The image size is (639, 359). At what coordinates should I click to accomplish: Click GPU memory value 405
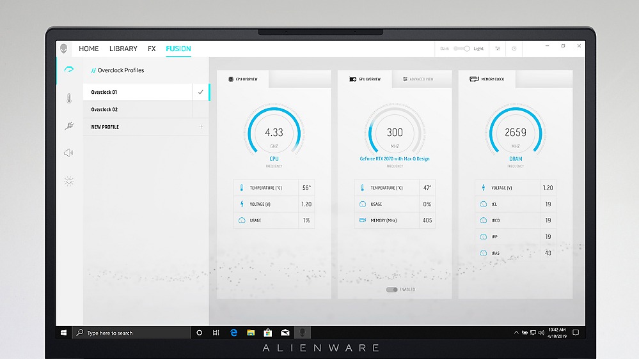coord(427,220)
